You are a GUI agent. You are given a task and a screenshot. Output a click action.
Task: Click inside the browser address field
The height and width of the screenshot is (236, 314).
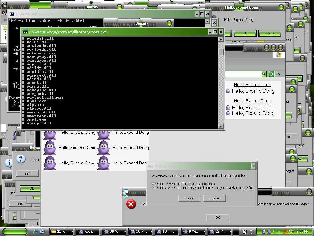pyautogui.click(x=243, y=74)
